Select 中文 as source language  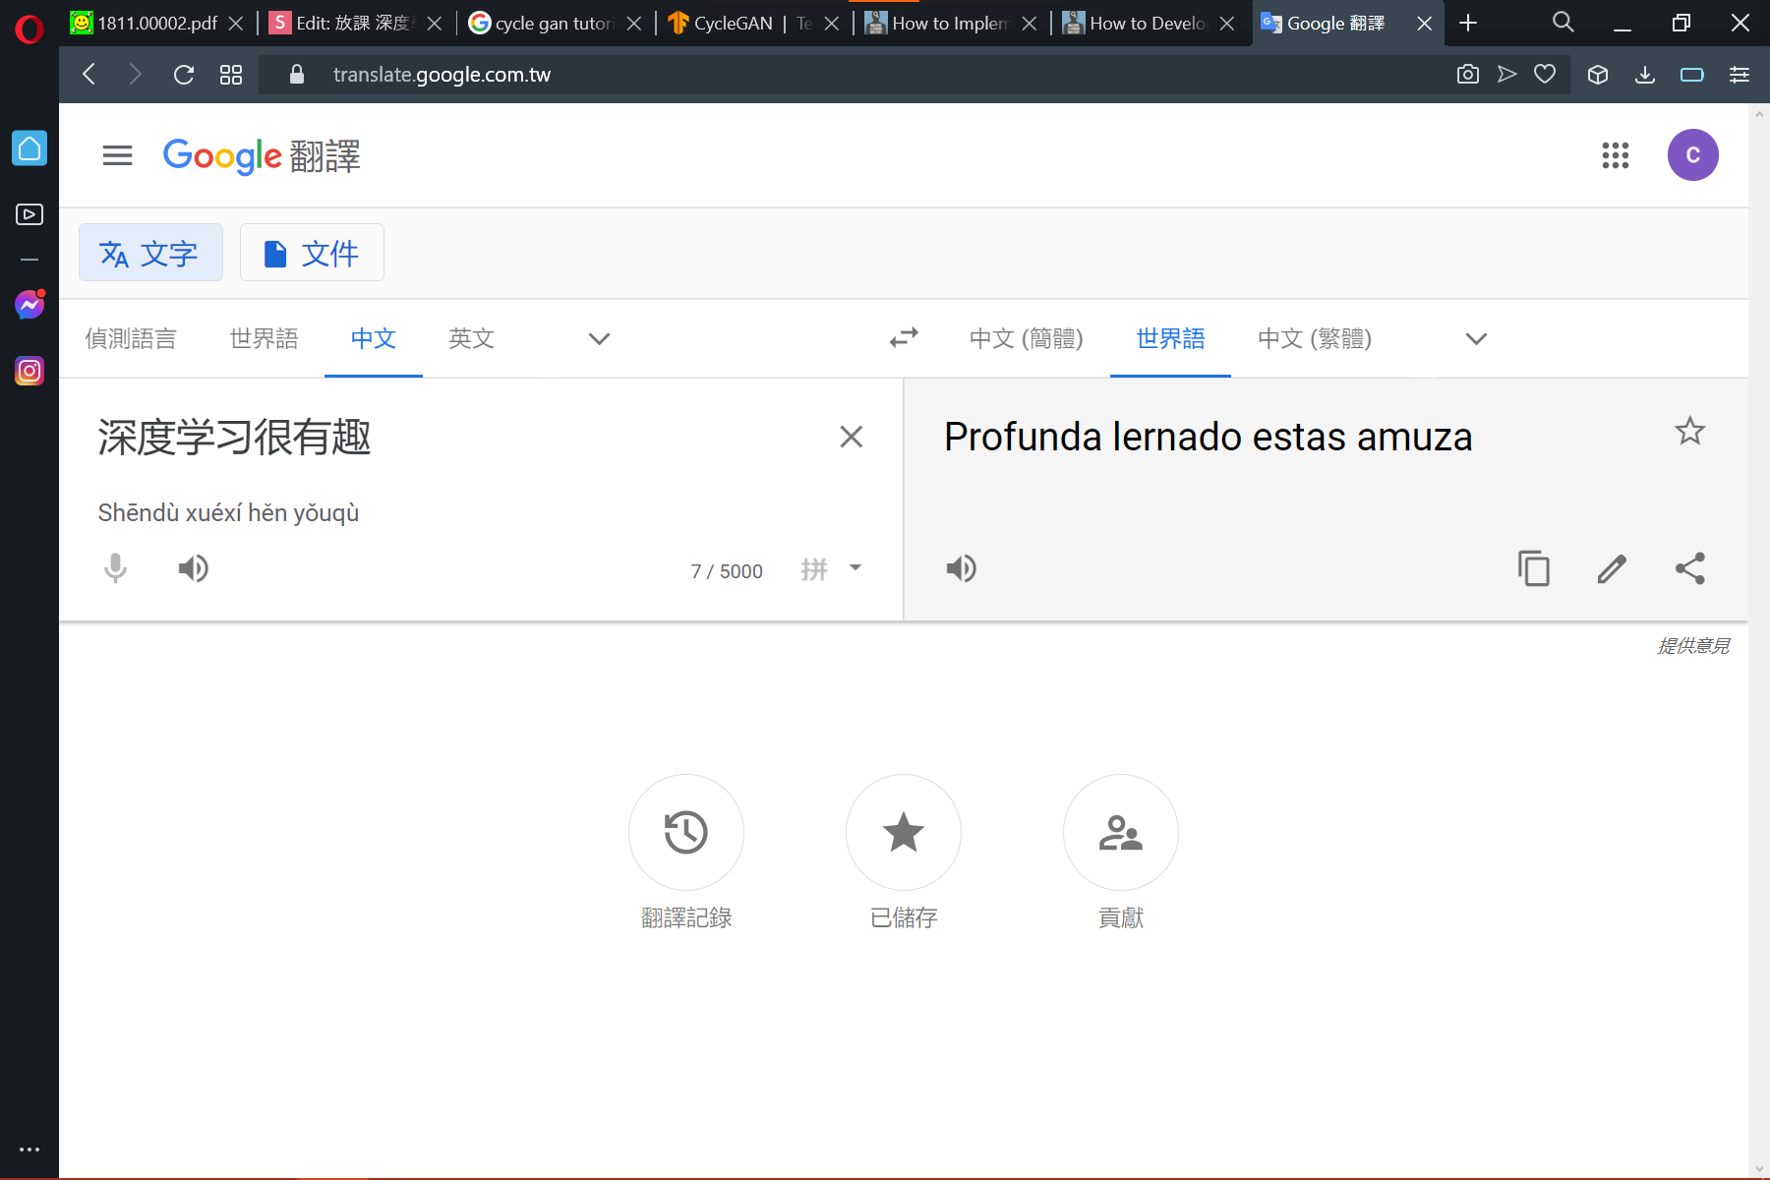coord(374,338)
